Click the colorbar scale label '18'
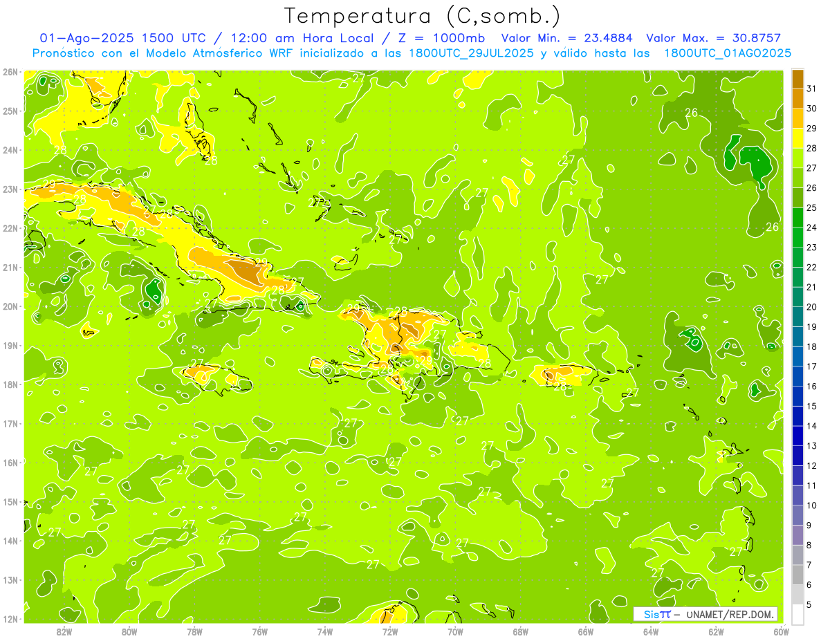 tap(811, 346)
